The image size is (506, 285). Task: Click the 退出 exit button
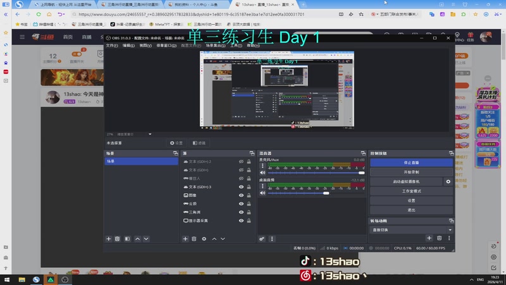[x=411, y=210]
